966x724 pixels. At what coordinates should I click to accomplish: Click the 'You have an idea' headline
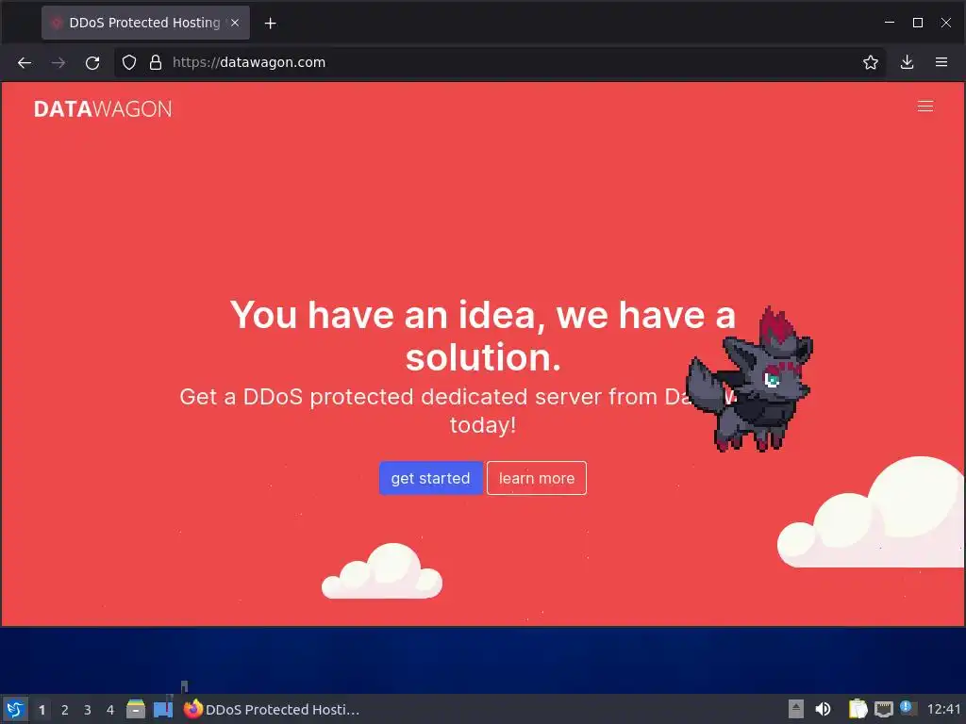click(x=483, y=337)
